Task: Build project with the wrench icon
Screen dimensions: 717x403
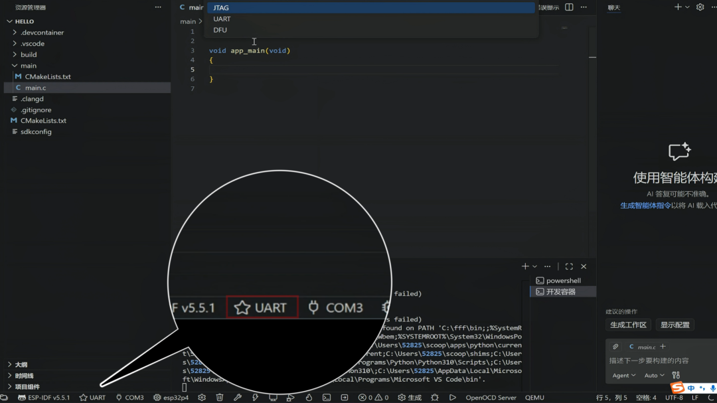Action: pos(237,398)
